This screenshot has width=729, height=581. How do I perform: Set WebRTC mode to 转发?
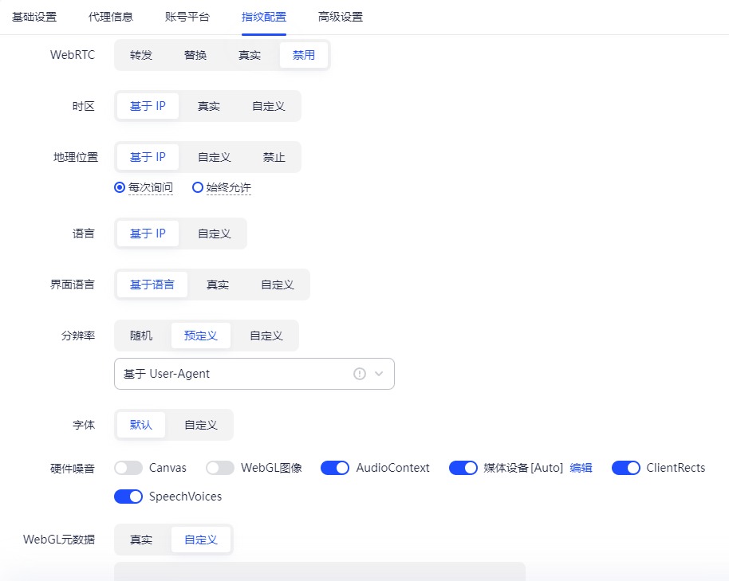[141, 55]
